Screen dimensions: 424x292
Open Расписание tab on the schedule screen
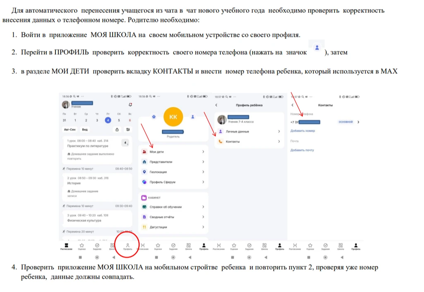(66, 246)
